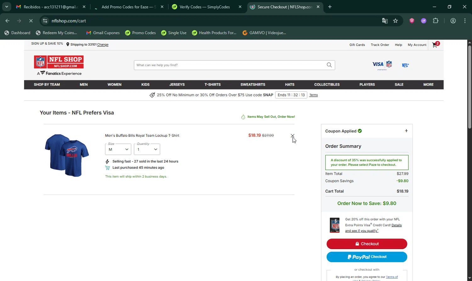Click SIGN UP & SAVE 10% link

pos(47,44)
